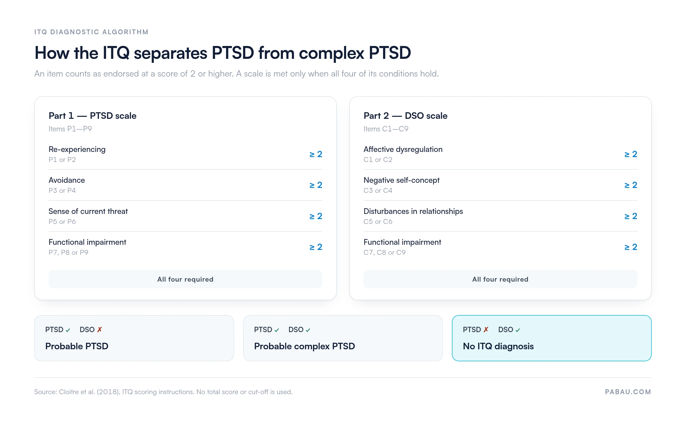Visit the PABAU.COM link in the footer

click(x=628, y=392)
